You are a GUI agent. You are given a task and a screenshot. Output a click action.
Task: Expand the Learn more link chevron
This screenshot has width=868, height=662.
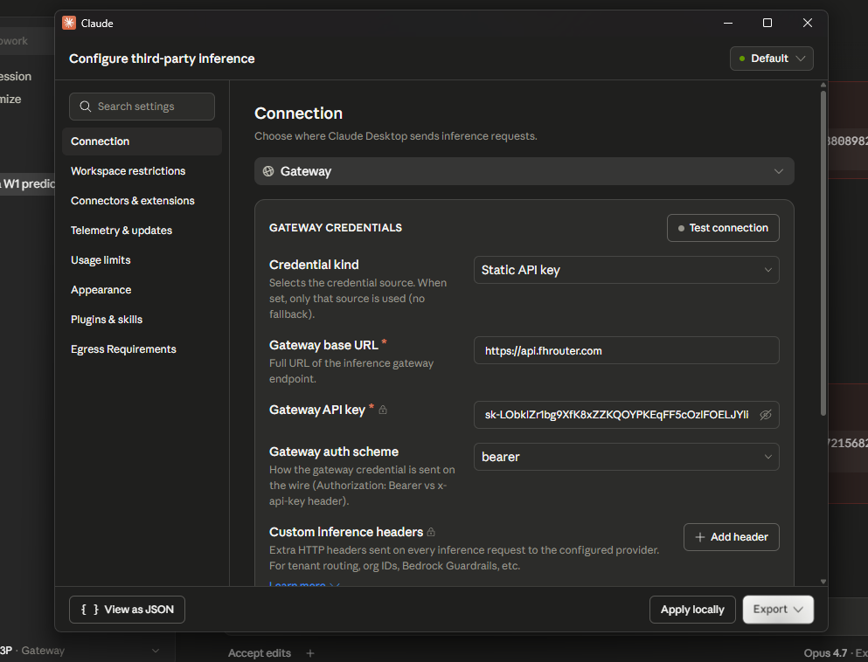[x=335, y=584]
